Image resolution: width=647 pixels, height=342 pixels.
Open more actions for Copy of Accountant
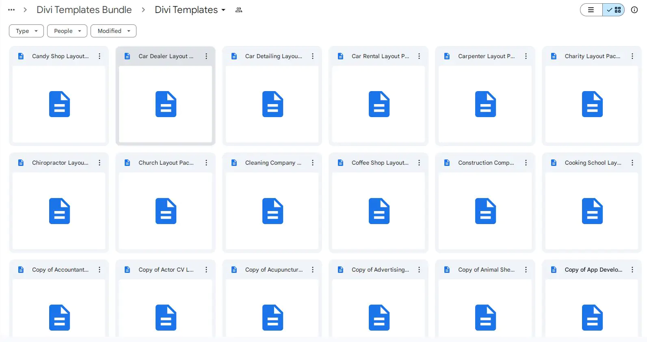click(100, 270)
